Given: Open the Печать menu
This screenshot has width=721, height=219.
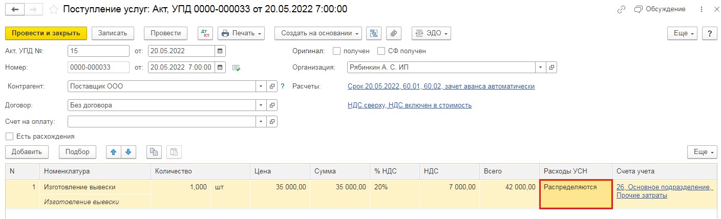Looking at the screenshot, I should coord(241,33).
